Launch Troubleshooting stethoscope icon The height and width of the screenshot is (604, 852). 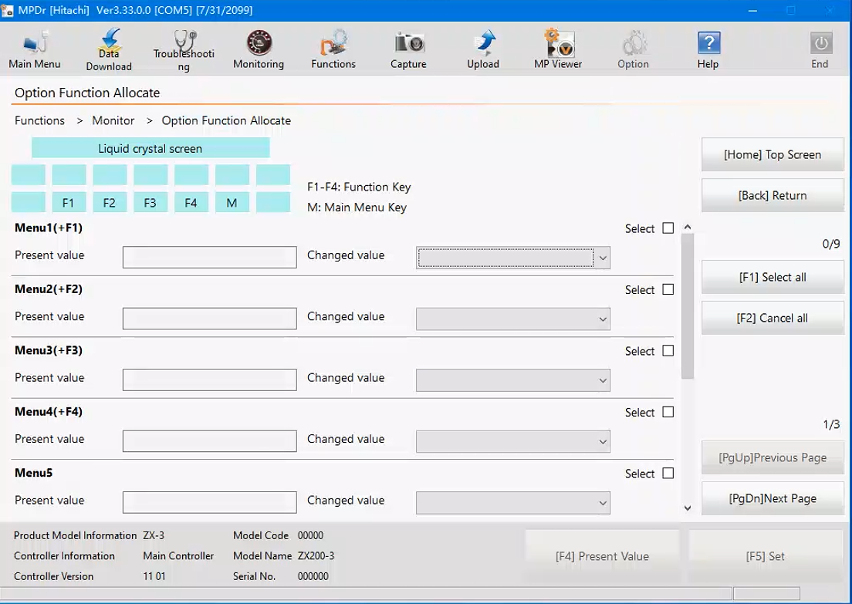pos(184,50)
